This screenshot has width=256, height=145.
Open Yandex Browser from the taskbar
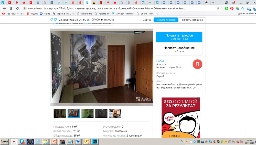click(x=14, y=142)
